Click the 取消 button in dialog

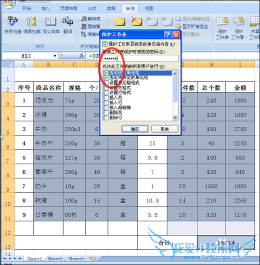[x=165, y=129]
